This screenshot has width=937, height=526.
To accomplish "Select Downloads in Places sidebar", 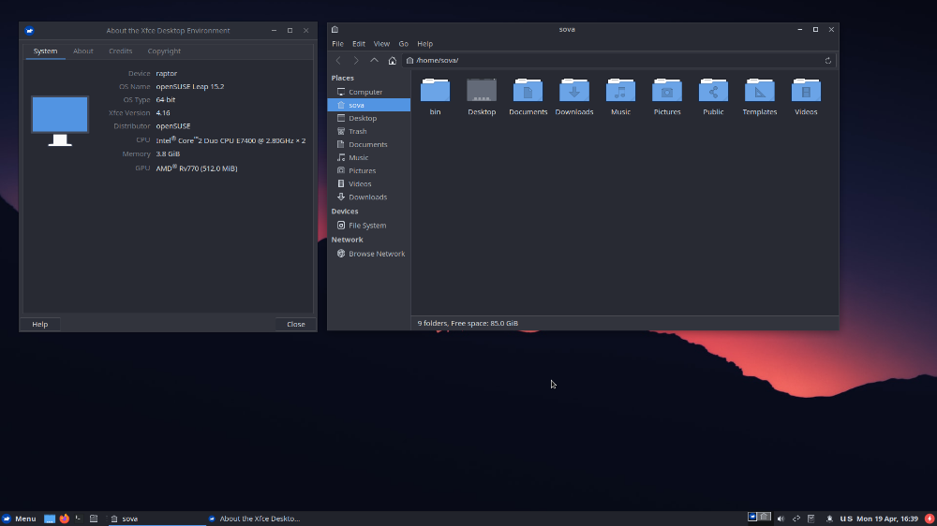I will 368,197.
